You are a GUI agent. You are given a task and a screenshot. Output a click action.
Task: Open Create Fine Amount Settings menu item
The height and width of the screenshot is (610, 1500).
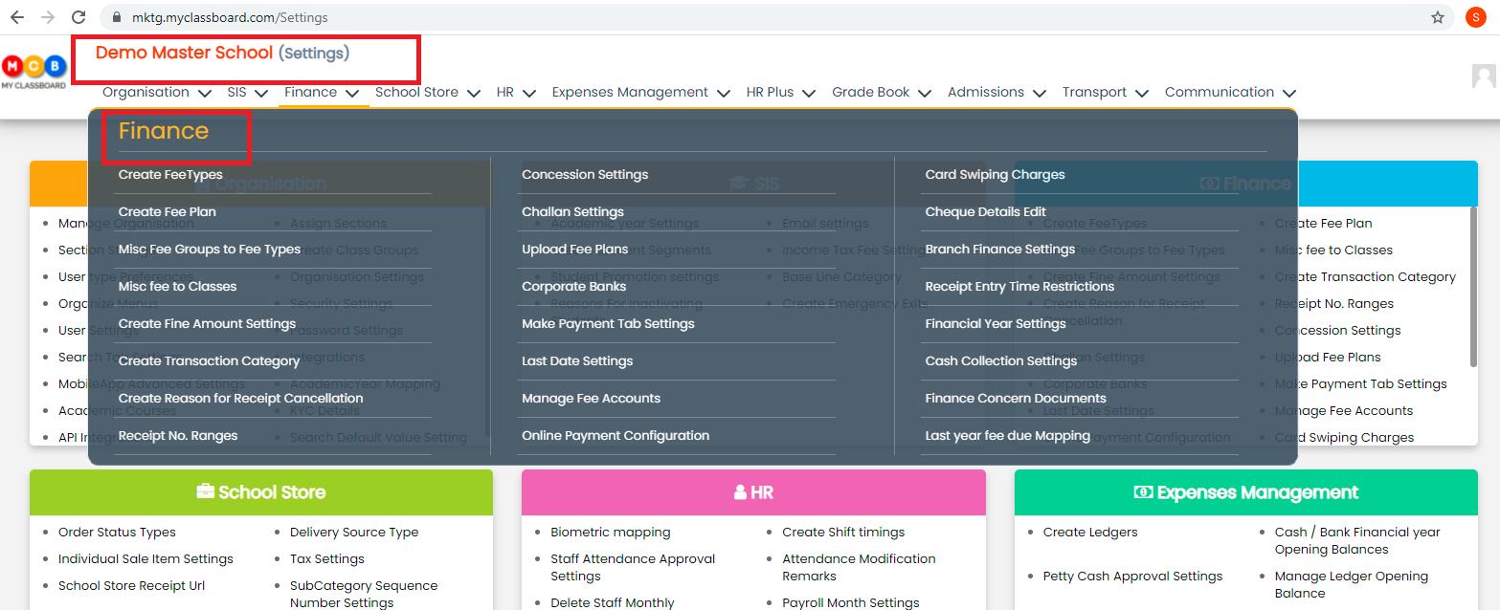(207, 324)
